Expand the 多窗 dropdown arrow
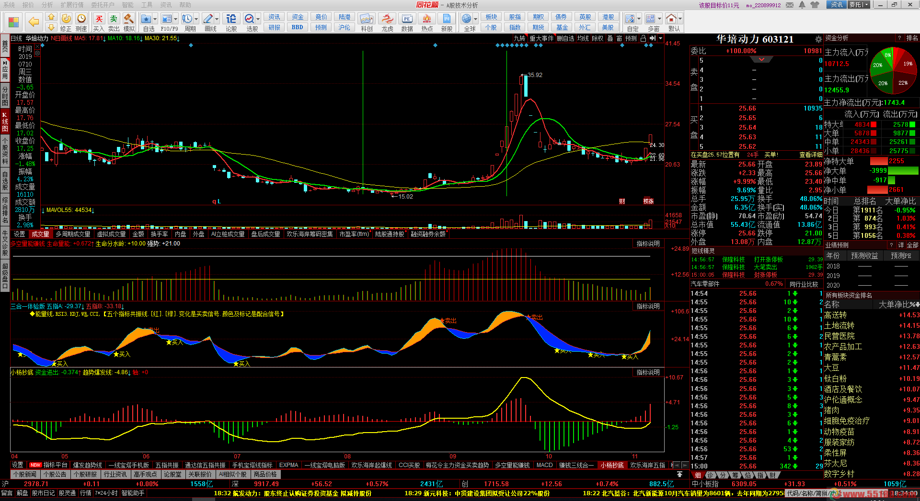Viewport: 920px width, 501px height. (x=659, y=19)
